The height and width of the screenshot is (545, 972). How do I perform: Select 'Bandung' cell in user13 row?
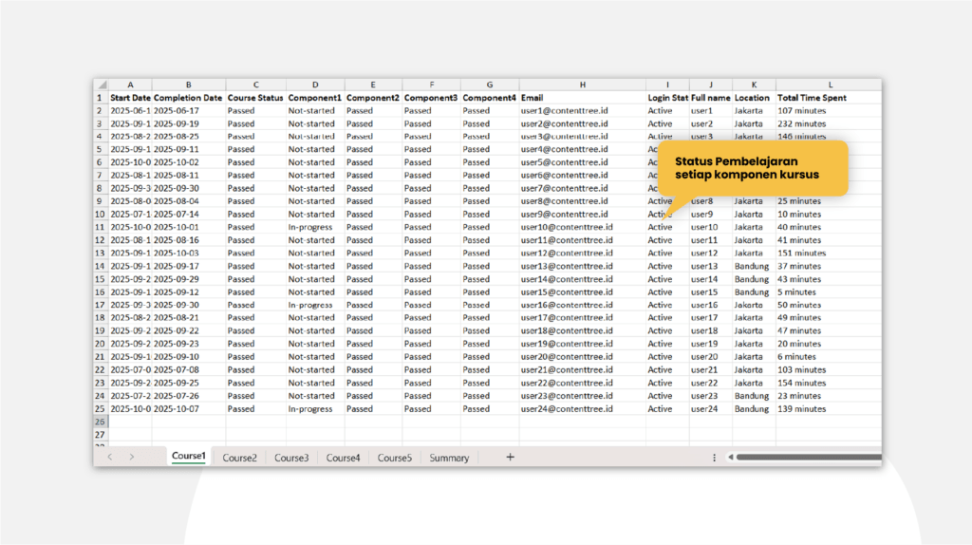tap(754, 266)
